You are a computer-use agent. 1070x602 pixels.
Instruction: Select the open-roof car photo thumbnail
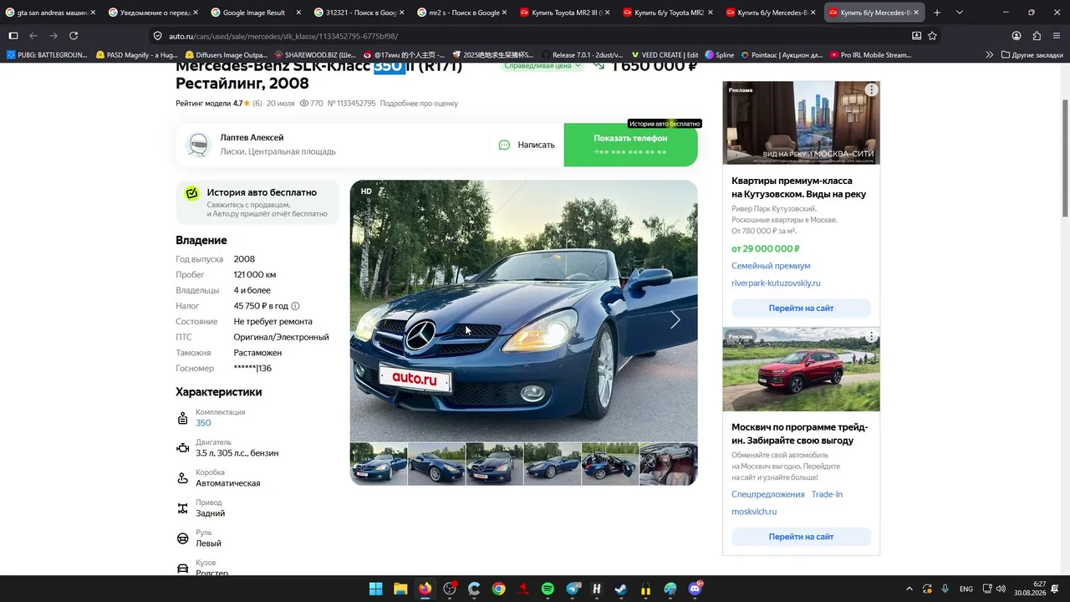pos(610,464)
